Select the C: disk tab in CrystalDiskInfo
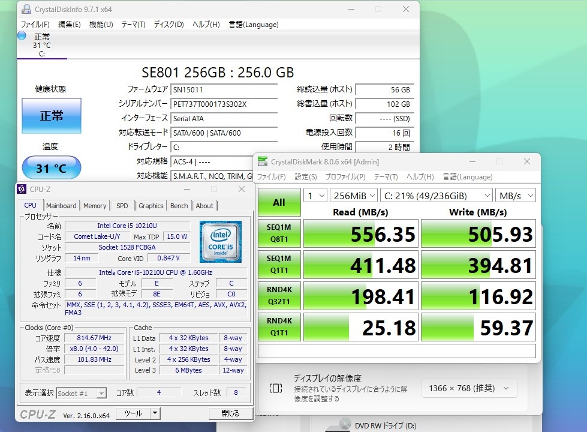This screenshot has width=587, height=432. [41, 46]
